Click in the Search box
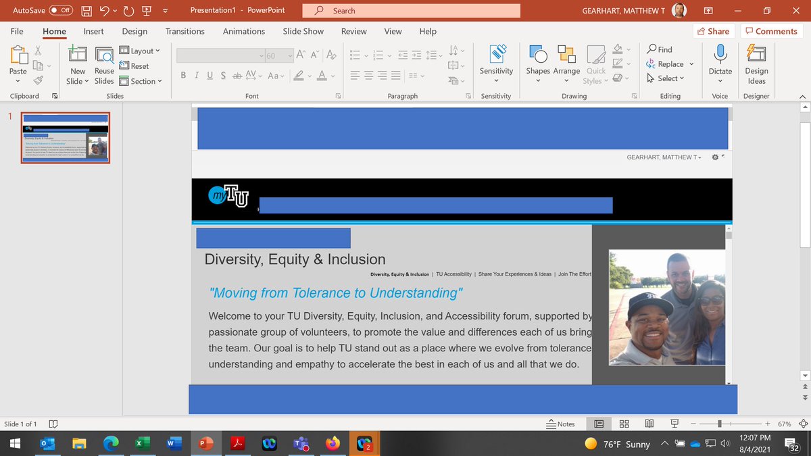 [x=411, y=11]
